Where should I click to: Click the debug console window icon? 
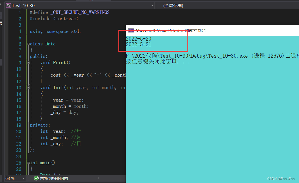tap(131, 31)
